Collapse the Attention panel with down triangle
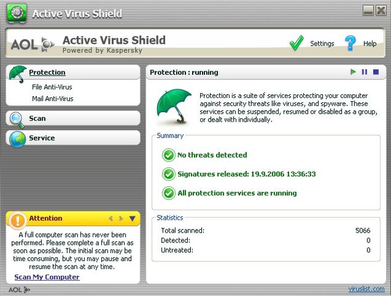The width and height of the screenshot is (391, 296). [x=132, y=218]
